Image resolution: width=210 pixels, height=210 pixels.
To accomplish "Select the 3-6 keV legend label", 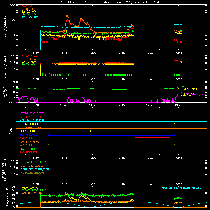I will click(27, 6).
